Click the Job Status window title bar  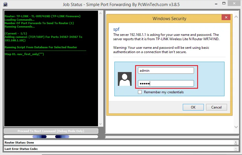pyautogui.click(x=121, y=5)
